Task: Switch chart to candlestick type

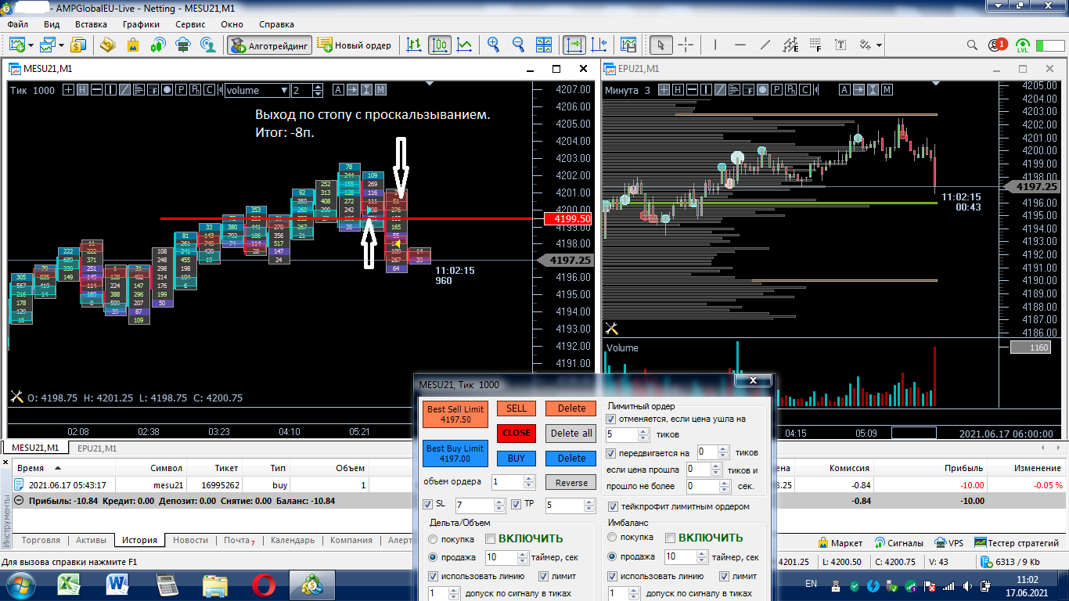Action: point(440,45)
